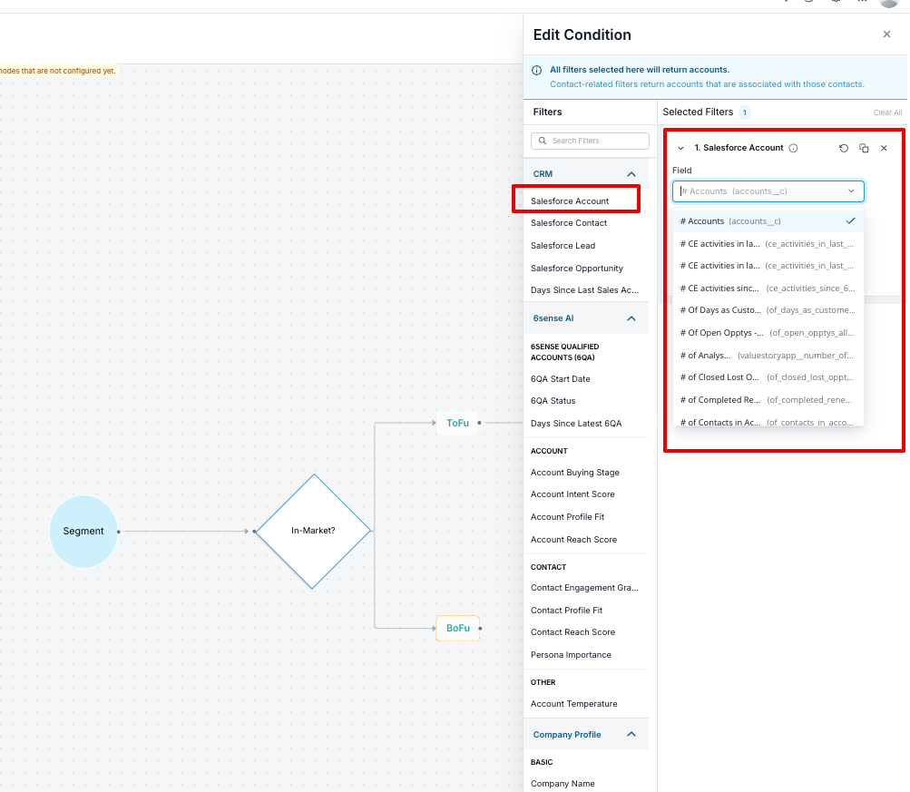Screen dimensions: 910x792
Task: Select # of Analys... option
Action: click(768, 355)
